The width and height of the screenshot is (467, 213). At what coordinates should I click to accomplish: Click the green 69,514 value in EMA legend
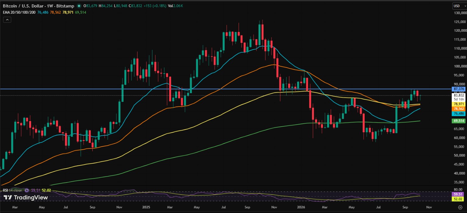(80, 12)
